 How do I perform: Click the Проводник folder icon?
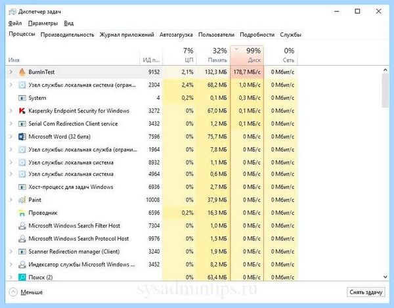22,213
